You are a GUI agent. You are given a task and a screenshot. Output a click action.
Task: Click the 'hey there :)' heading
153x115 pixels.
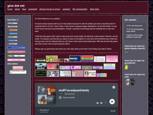(x=13, y=20)
